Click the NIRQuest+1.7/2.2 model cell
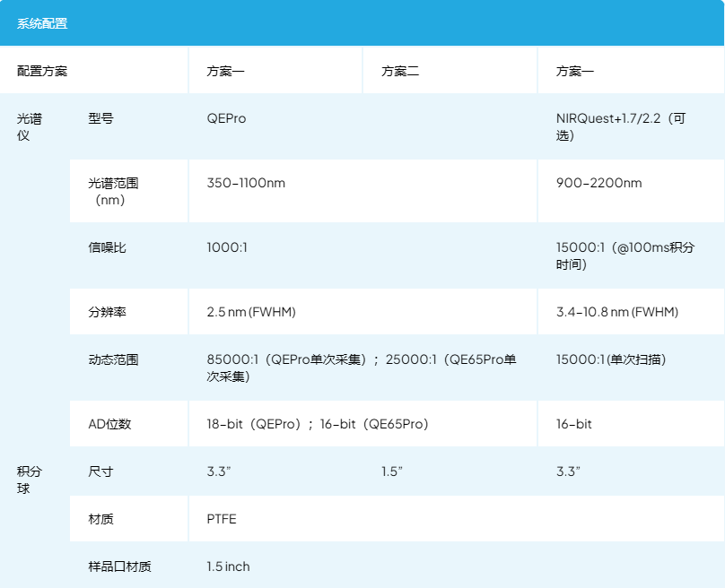This screenshot has width=725, height=588. [x=625, y=126]
